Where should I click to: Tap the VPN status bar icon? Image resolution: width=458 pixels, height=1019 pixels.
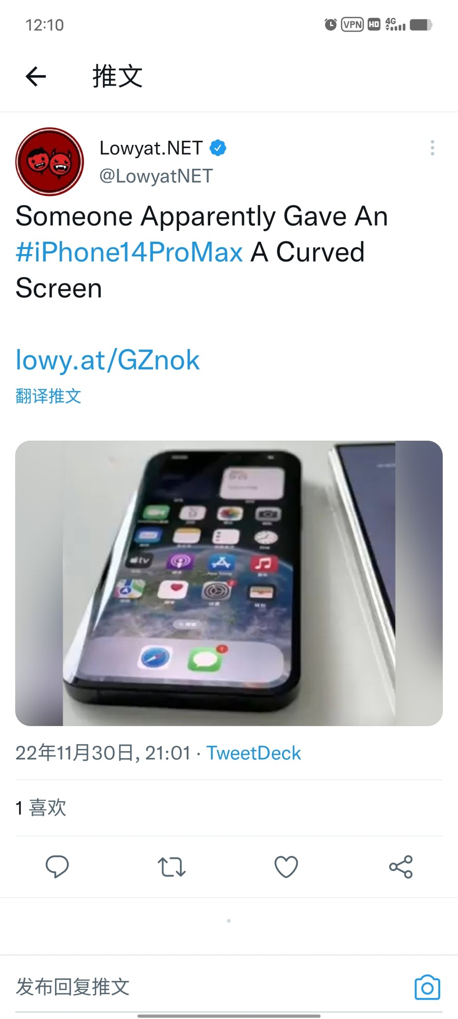click(352, 24)
